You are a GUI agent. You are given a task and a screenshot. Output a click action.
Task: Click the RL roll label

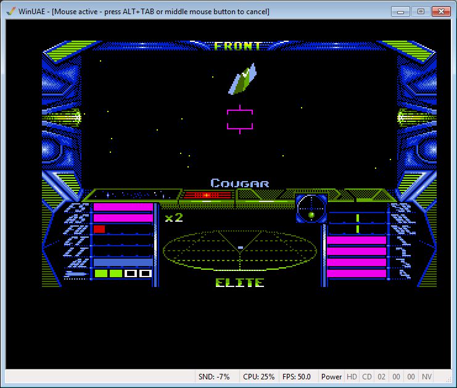tap(403, 218)
